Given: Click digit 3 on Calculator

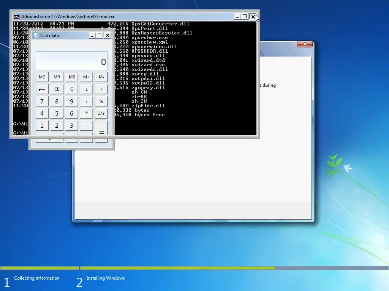Looking at the screenshot, I should (72, 125).
